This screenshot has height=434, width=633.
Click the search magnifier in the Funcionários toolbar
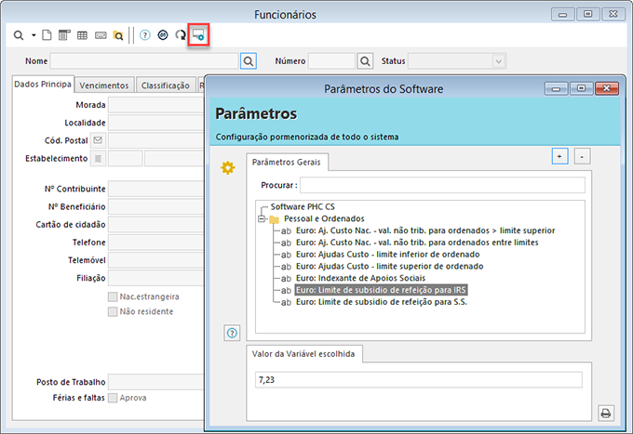19,35
